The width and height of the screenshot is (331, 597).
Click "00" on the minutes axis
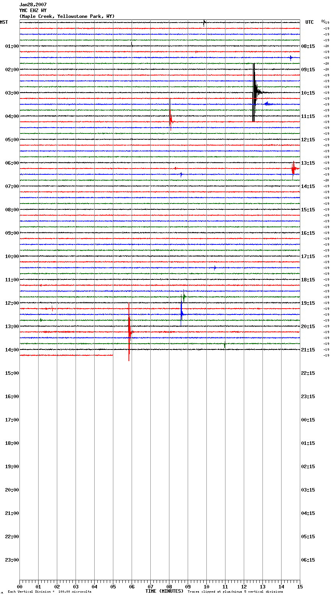point(19,586)
